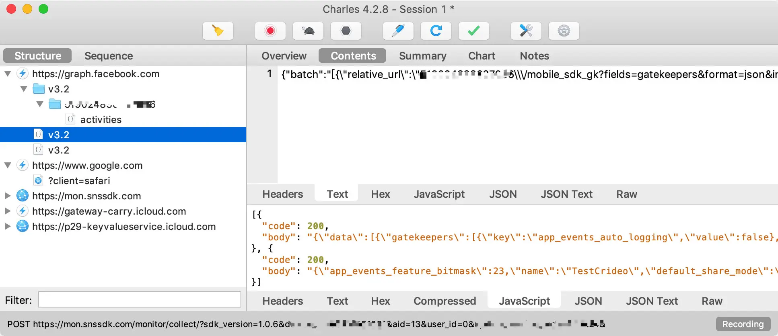Switch to the Sequence view

[x=109, y=55]
